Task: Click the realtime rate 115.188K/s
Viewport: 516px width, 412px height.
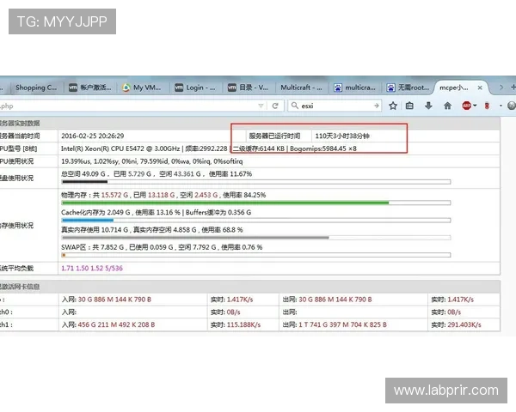Action: coord(243,324)
